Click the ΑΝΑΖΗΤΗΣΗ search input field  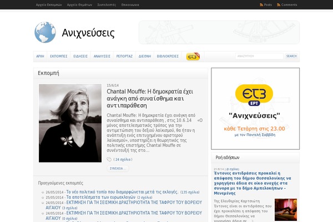tap(259, 56)
